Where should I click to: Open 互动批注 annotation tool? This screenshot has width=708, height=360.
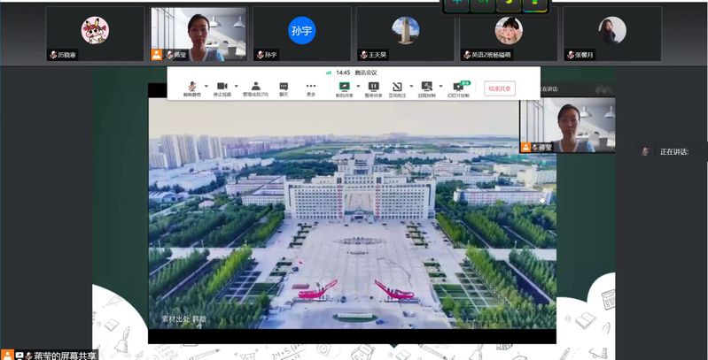click(398, 87)
